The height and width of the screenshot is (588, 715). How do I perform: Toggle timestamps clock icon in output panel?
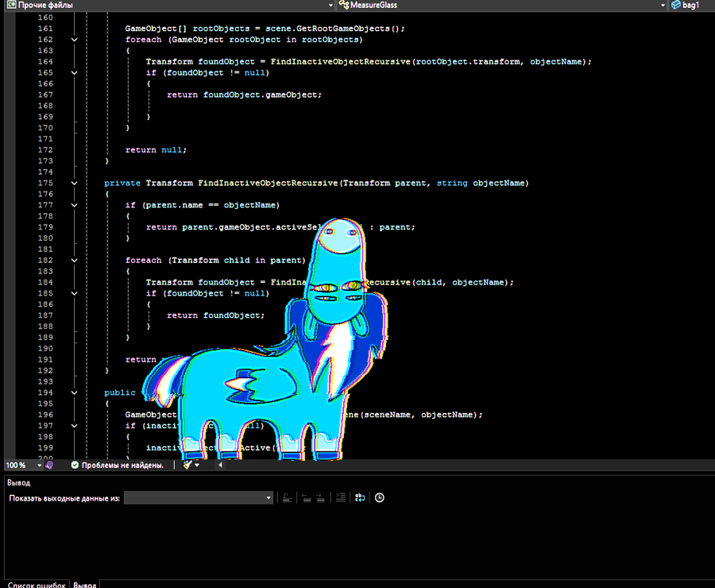click(380, 497)
